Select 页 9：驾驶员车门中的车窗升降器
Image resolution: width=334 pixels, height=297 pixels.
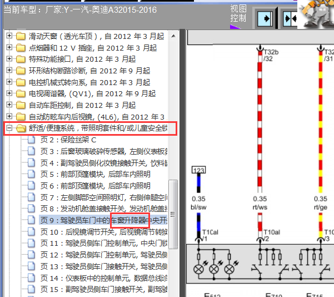pos(104,220)
